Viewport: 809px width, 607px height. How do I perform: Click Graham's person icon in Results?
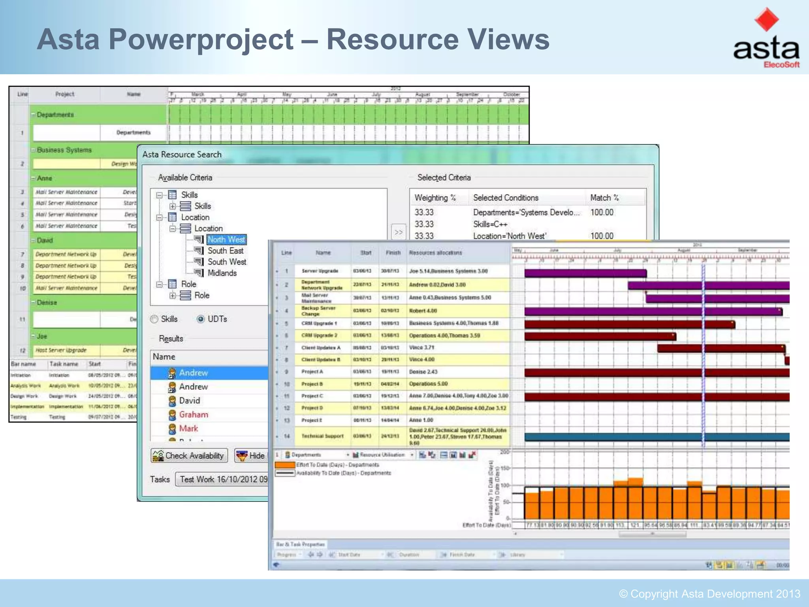coord(172,415)
